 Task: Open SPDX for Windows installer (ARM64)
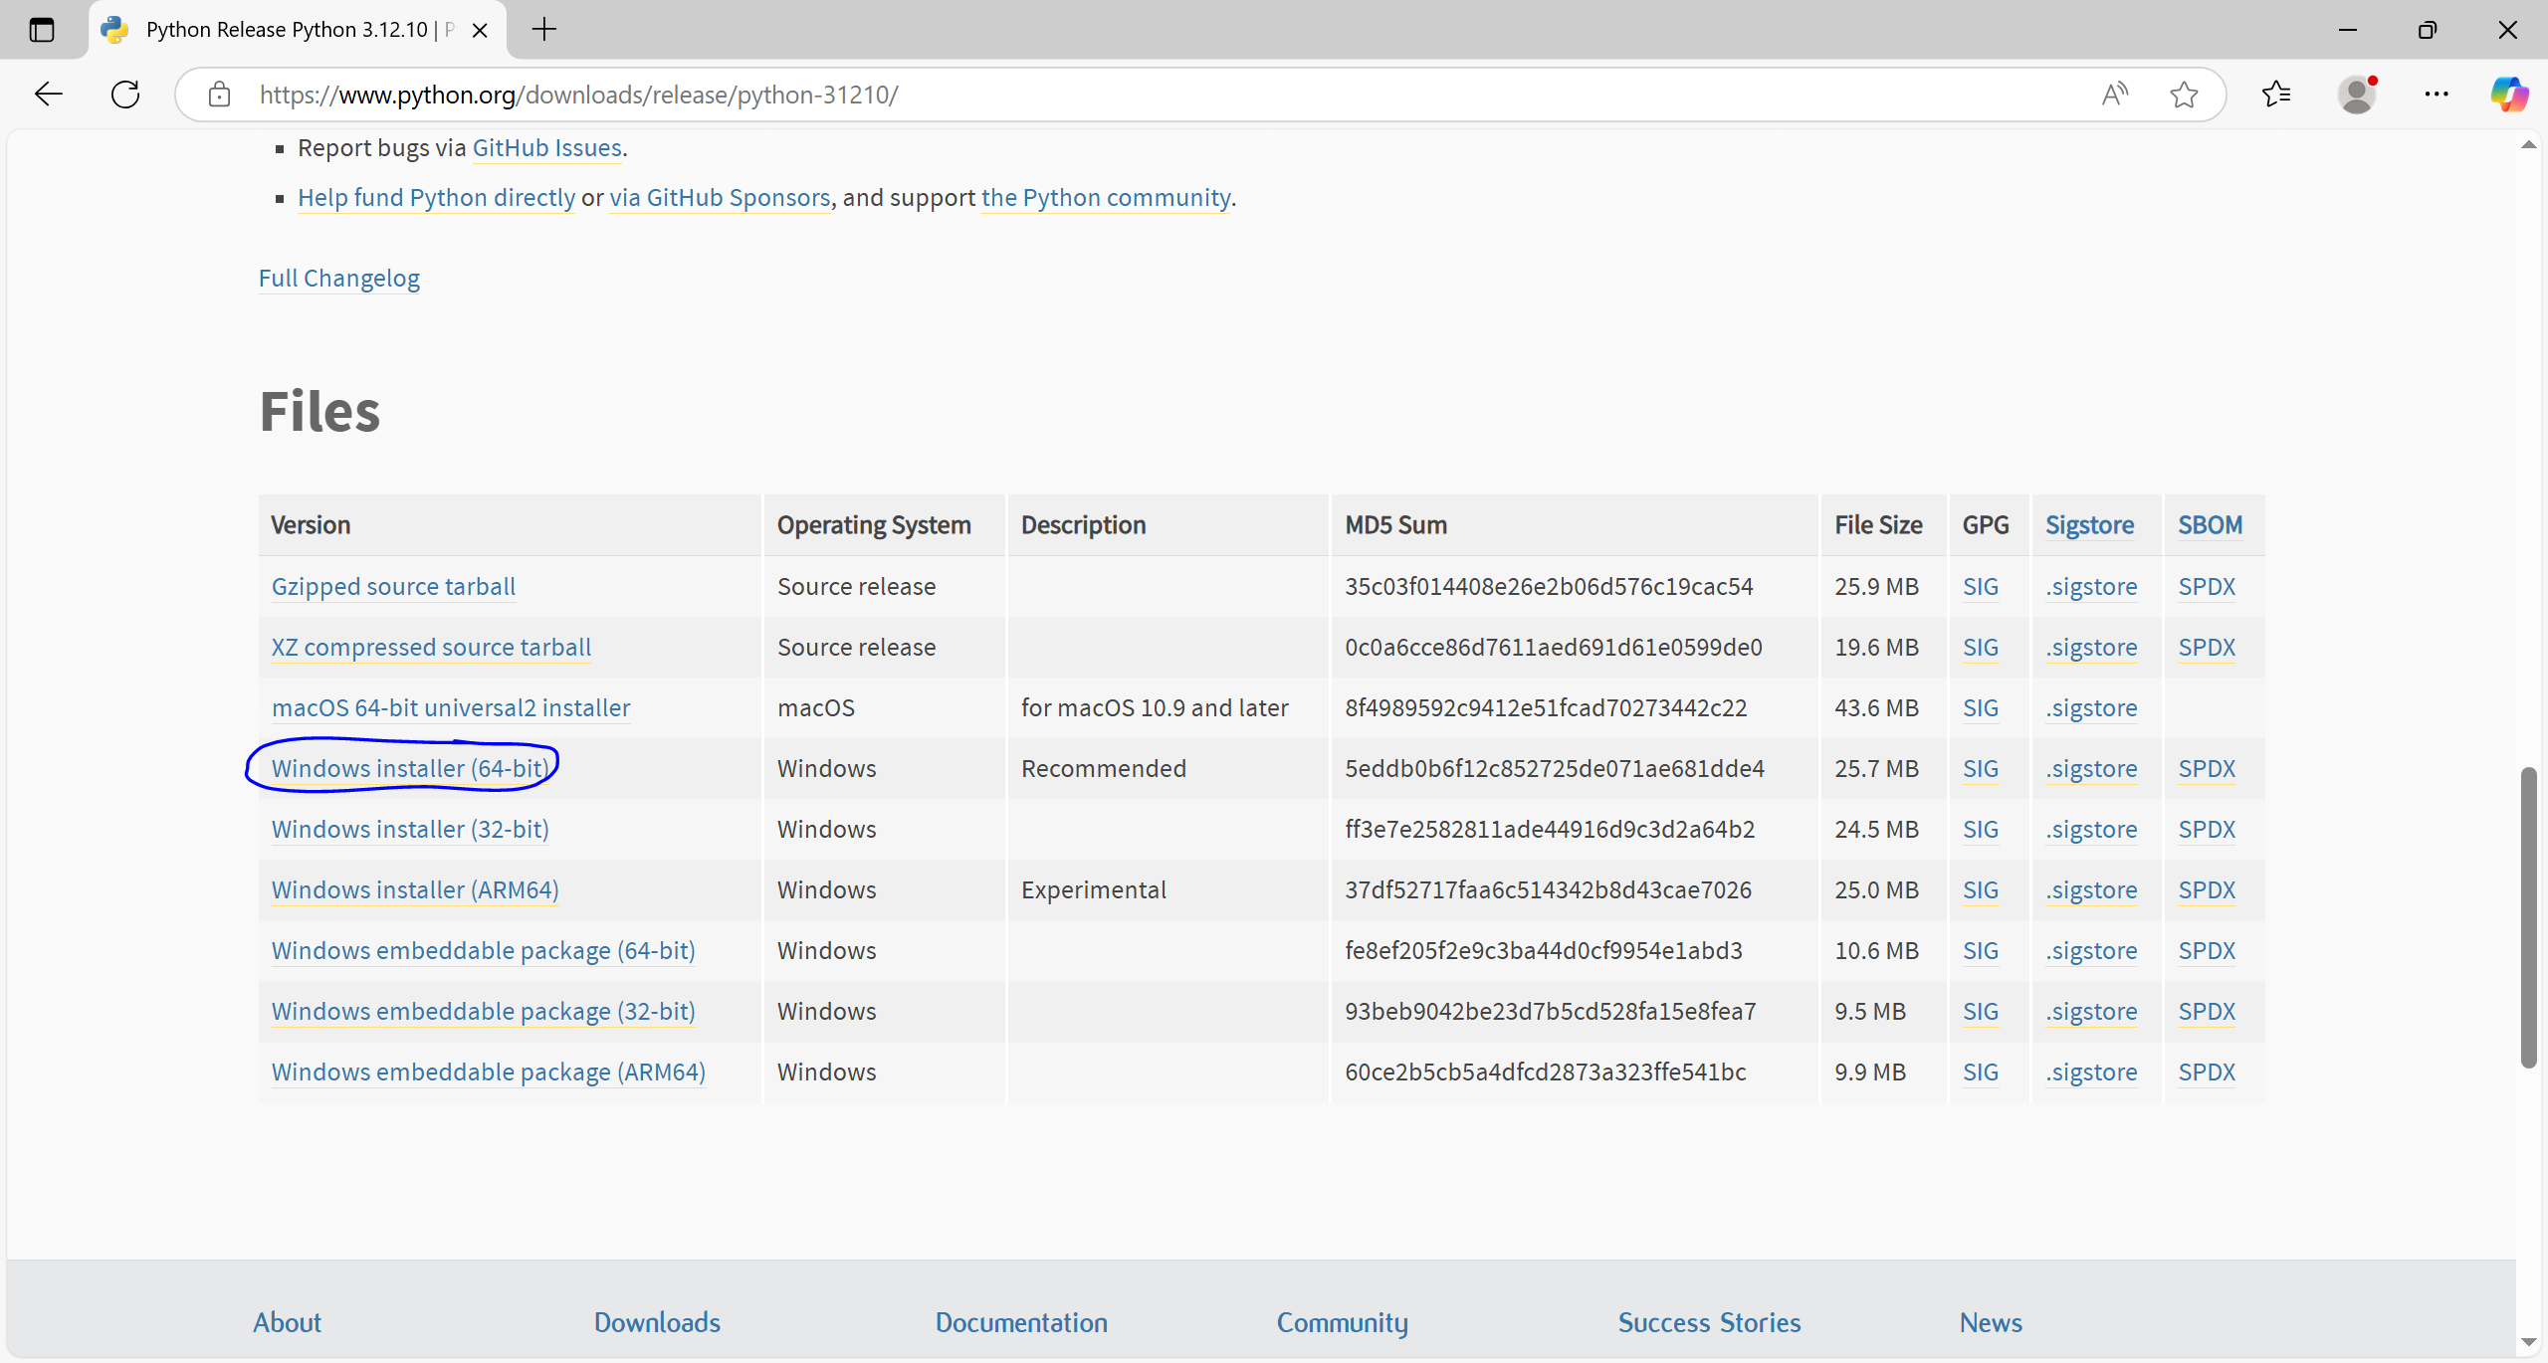(x=2207, y=890)
